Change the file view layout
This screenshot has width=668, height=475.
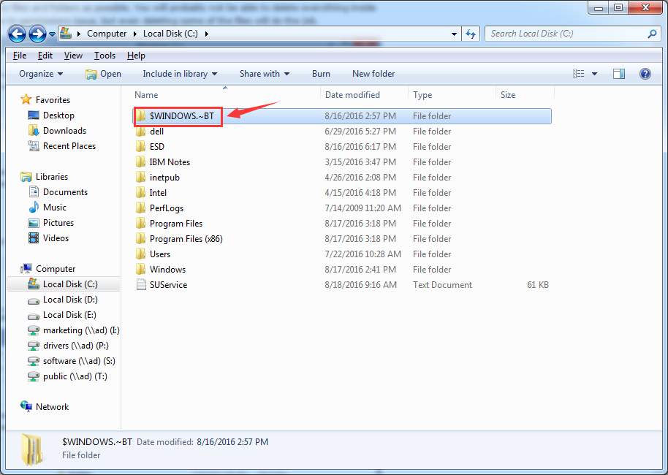[x=580, y=74]
